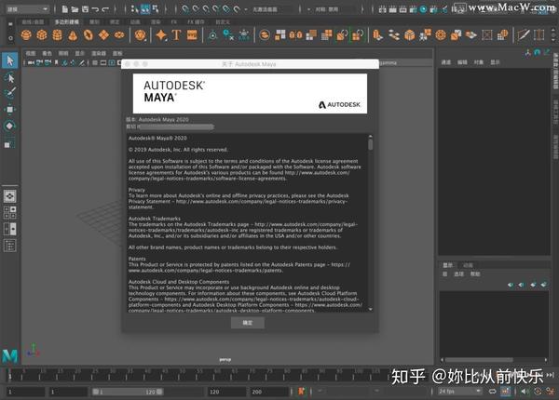Click the orange star sparkle shelf icon
The height and width of the screenshot is (400, 559).
pyautogui.click(x=161, y=34)
